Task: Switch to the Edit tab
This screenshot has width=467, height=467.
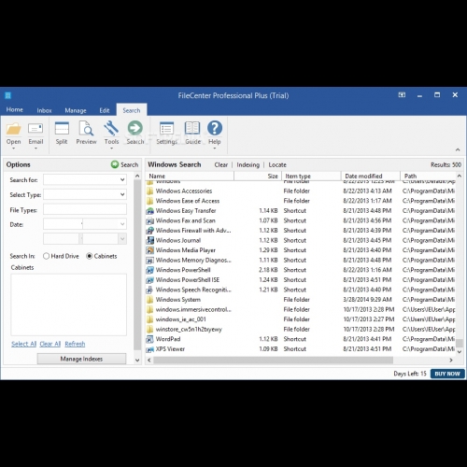Action: (105, 110)
